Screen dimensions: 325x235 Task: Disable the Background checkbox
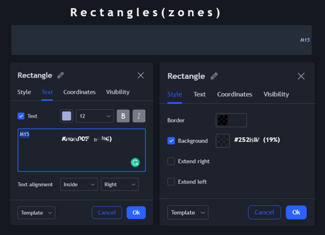(x=171, y=141)
